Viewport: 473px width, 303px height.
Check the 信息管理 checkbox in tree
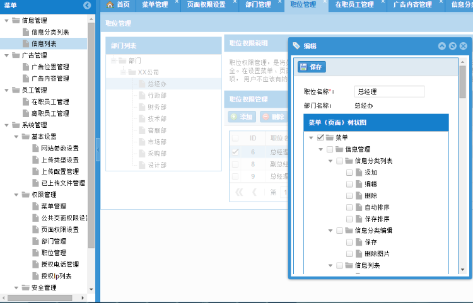pyautogui.click(x=330, y=149)
